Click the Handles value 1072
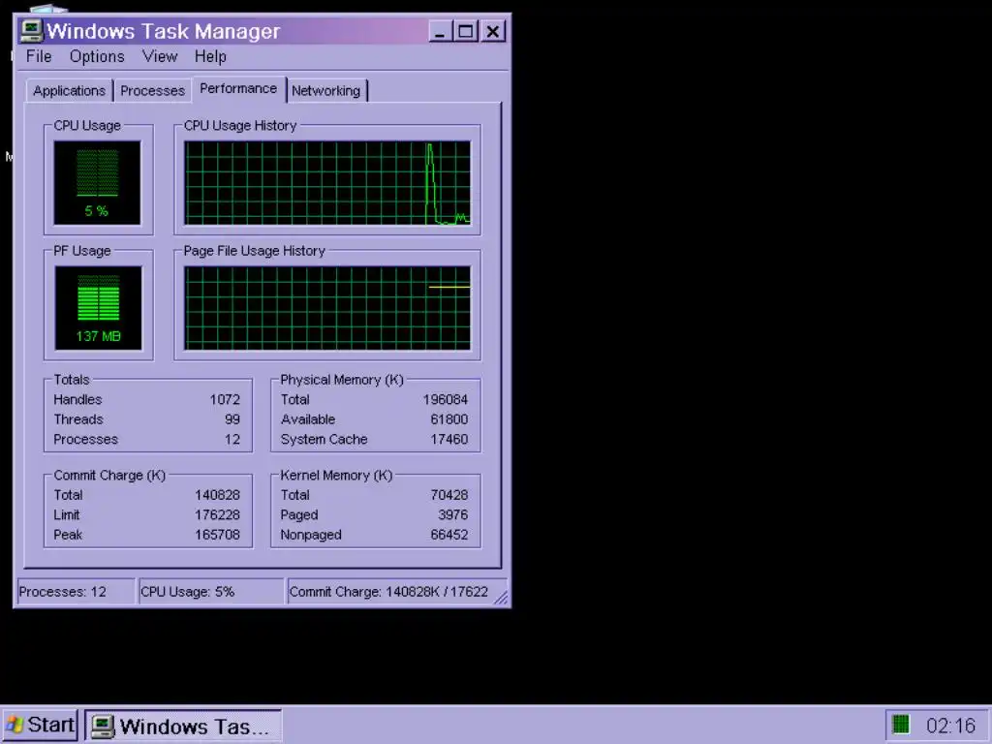The width and height of the screenshot is (992, 744). 225,400
